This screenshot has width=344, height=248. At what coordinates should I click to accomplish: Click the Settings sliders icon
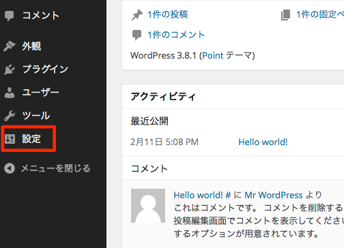click(10, 139)
